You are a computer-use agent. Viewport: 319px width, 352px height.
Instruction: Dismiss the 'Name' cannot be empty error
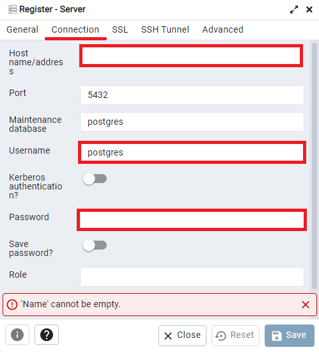(x=306, y=305)
